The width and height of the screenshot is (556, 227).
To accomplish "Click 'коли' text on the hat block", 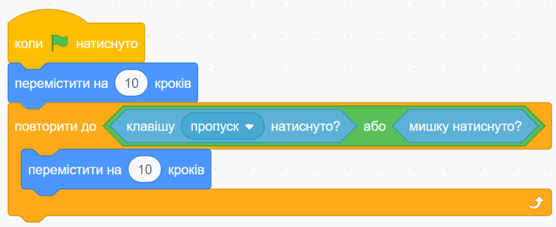I will pos(28,44).
